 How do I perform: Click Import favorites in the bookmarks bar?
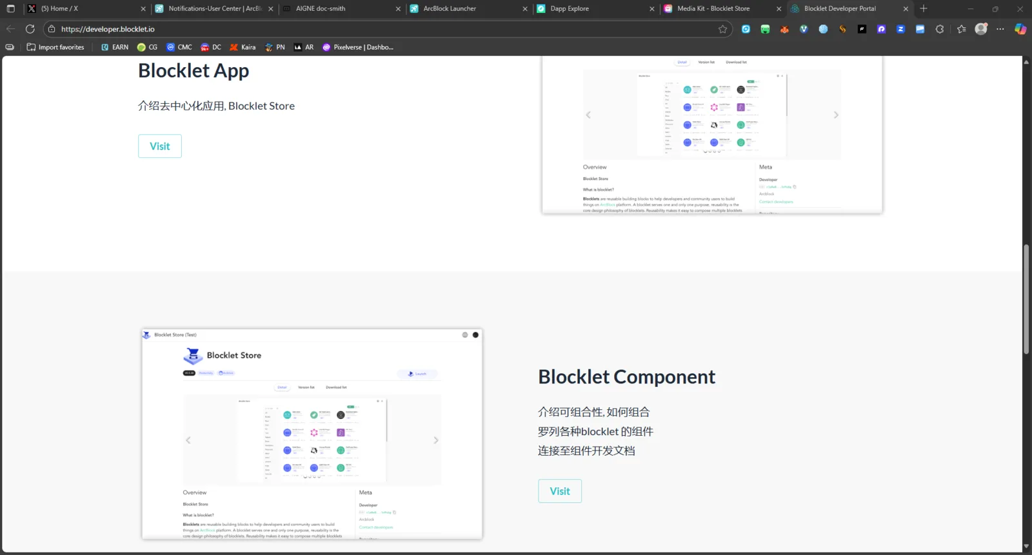pyautogui.click(x=55, y=47)
